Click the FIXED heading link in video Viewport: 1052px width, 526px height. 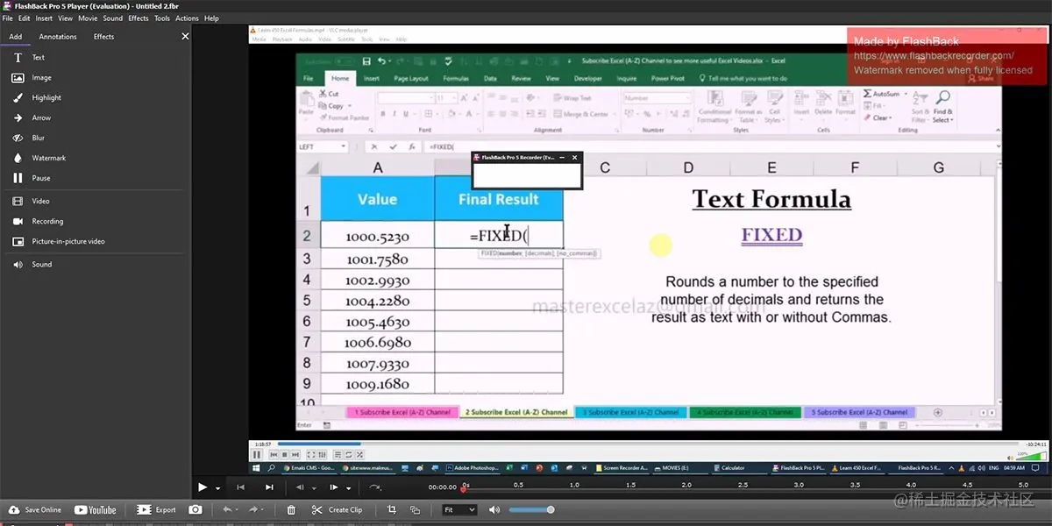tap(771, 235)
